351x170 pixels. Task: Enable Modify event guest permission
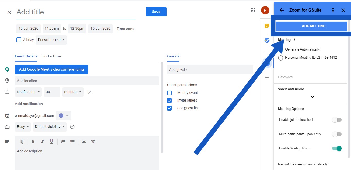169,93
